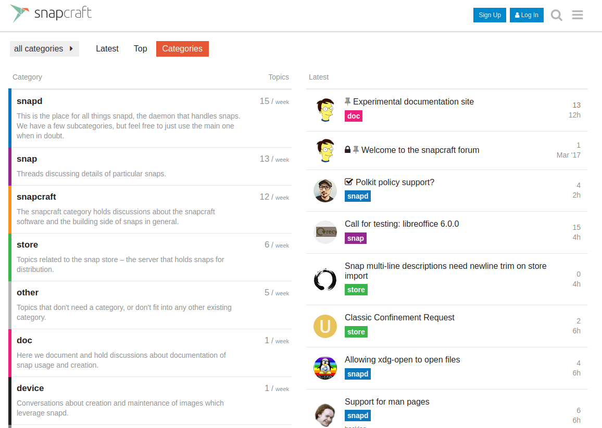Open penguin avatar on xdg-open topic
The image size is (602, 428).
325,368
